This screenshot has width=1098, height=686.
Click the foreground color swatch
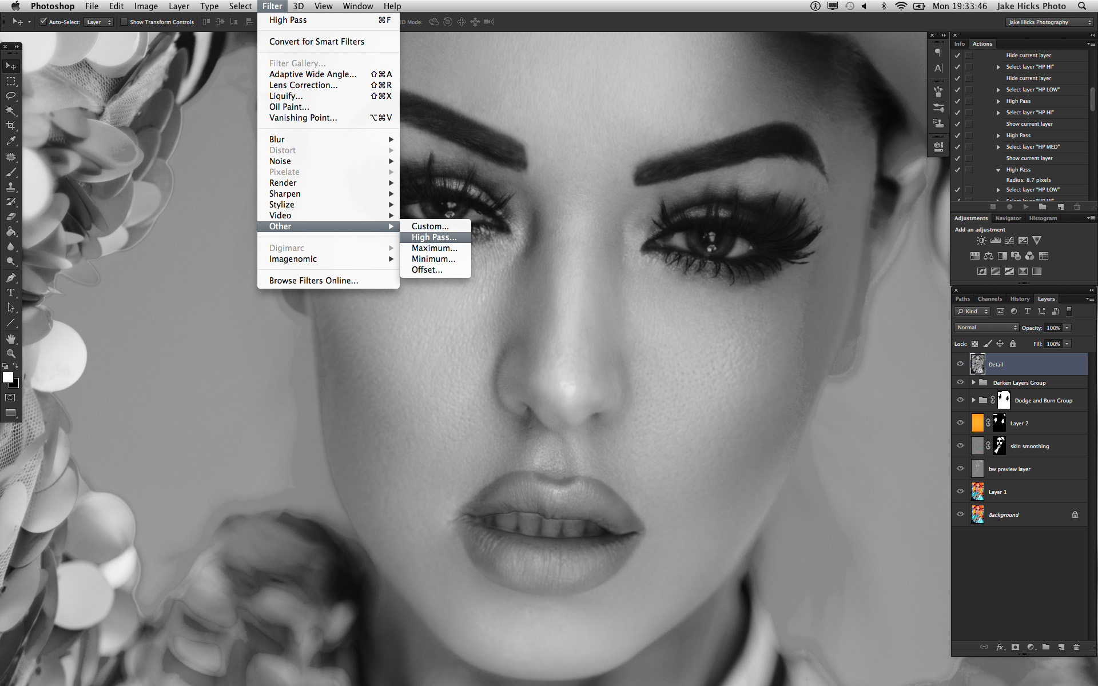pos(7,377)
